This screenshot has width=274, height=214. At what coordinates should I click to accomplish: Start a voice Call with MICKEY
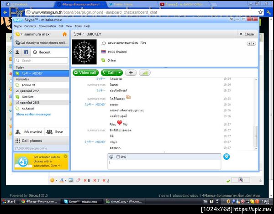click(x=109, y=73)
